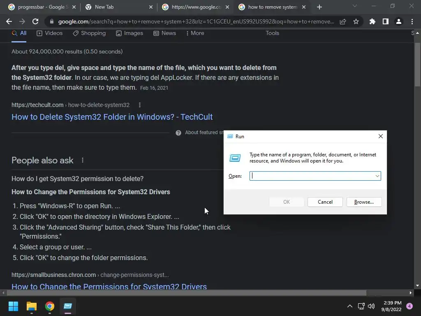Close the progressbar tab
421x316 pixels.
coord(74,7)
